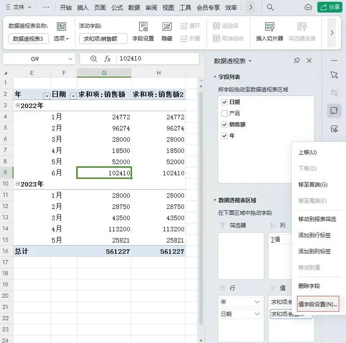Viewport: 346px width, 343px height.
Task: Open the 年 column filter dropdown in header
Action: (x=47, y=96)
